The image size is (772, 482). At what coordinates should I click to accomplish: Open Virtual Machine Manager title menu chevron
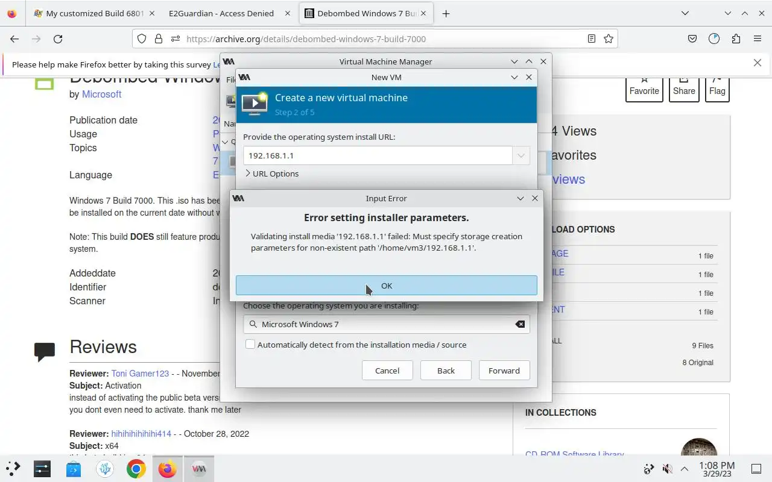(x=514, y=61)
